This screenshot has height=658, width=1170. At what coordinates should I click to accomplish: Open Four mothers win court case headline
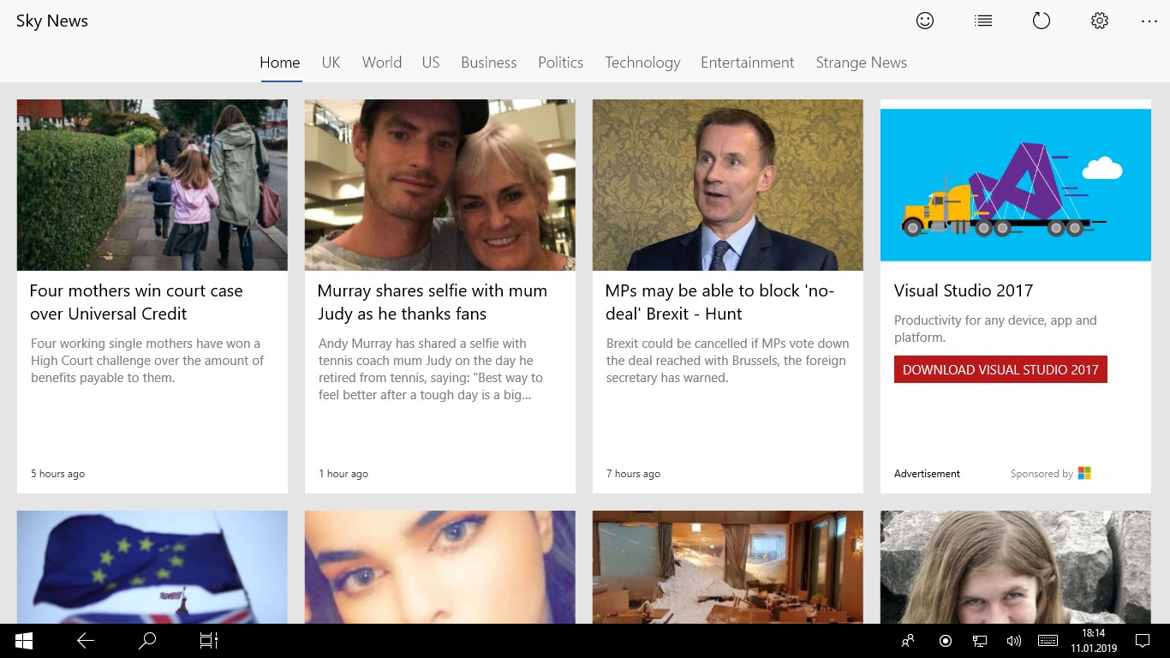coord(136,302)
